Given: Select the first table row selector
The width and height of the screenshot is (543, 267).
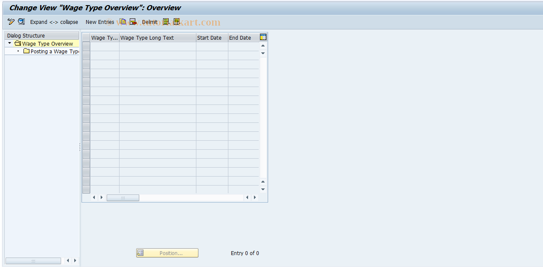Looking at the screenshot, I should [86, 46].
